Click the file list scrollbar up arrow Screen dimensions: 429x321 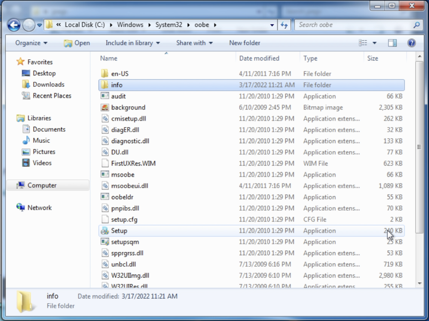tap(419, 57)
